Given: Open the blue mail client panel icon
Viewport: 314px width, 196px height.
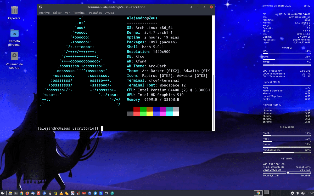Looking at the screenshot, I should [33, 193].
